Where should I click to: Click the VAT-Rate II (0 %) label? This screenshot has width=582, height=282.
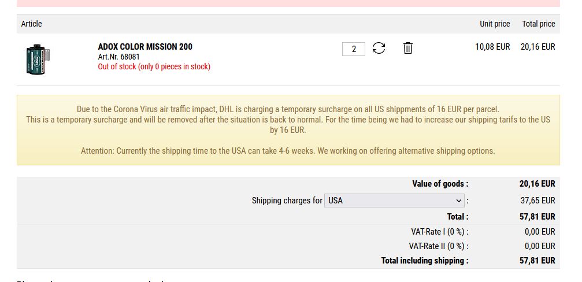pyautogui.click(x=439, y=246)
